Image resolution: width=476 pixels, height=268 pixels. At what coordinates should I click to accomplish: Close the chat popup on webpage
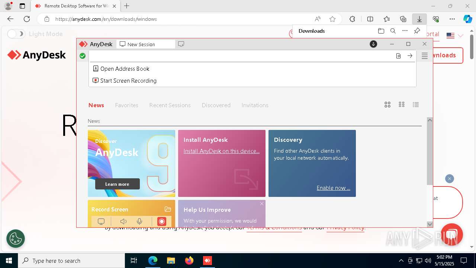(450, 179)
